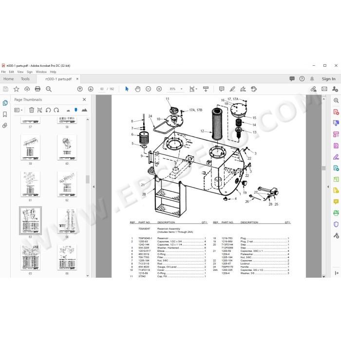Image resolution: width=341 pixels, height=341 pixels.
Task: Rotate page clockwise in thumbnails panel
Action: click(x=57, y=110)
